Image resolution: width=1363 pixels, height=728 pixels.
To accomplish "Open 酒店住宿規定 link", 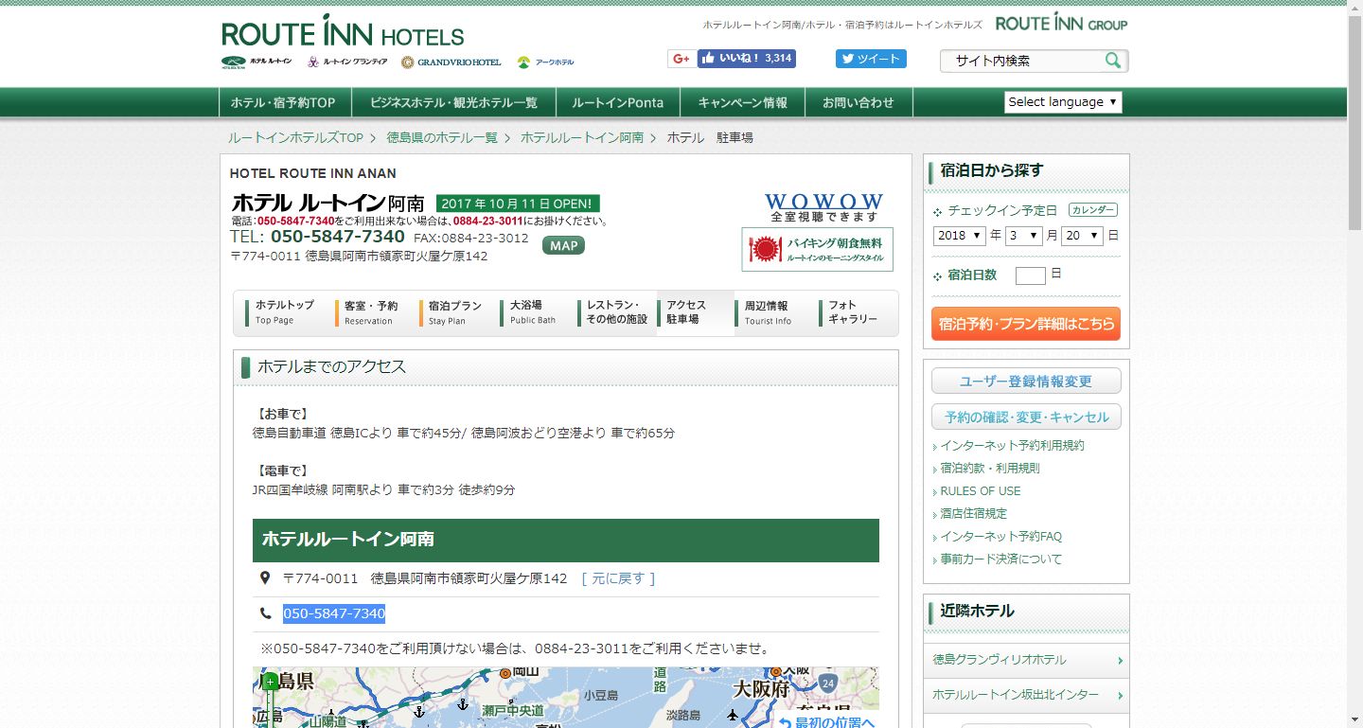I will (973, 513).
